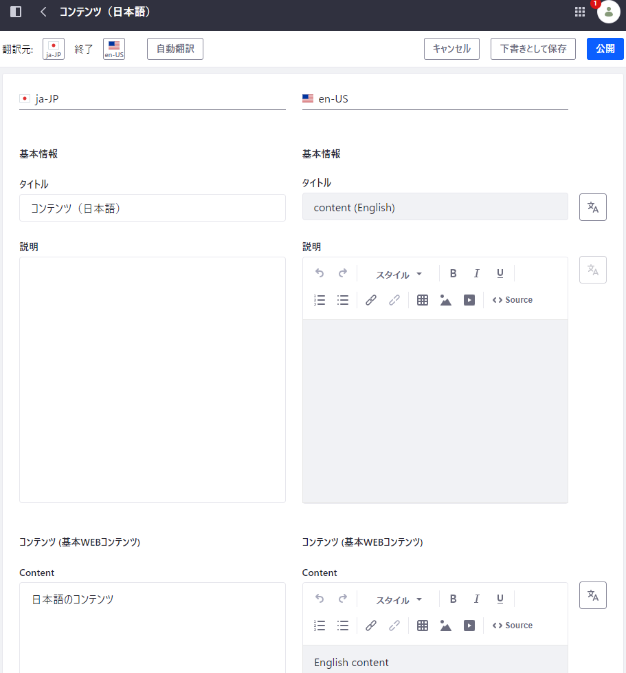The height and width of the screenshot is (673, 626).
Task: Toggle Source view in the description editor
Action: pos(513,300)
